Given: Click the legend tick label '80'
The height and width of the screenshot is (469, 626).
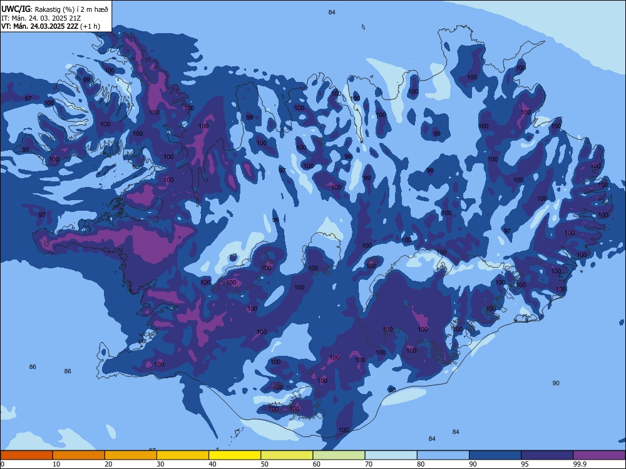Looking at the screenshot, I should [421, 464].
